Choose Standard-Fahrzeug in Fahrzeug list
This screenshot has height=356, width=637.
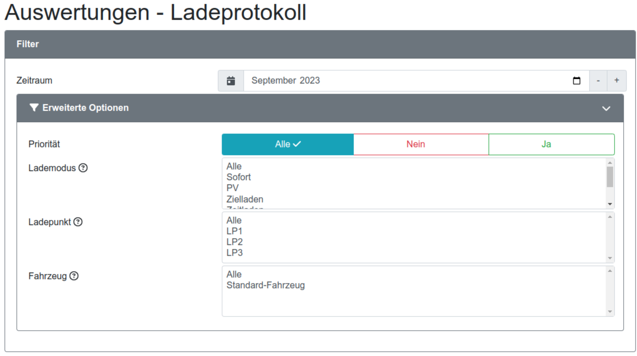pyautogui.click(x=265, y=285)
